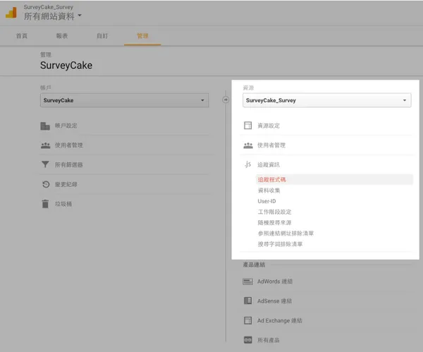Open account-level 使用者管理 link
This screenshot has height=352, width=423.
[x=69, y=145]
